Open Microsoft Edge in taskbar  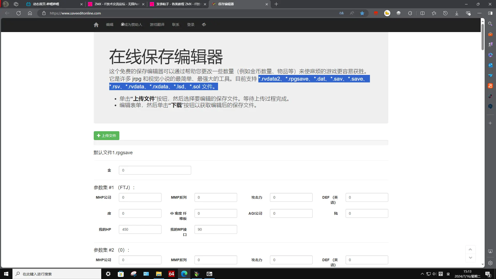click(184, 274)
